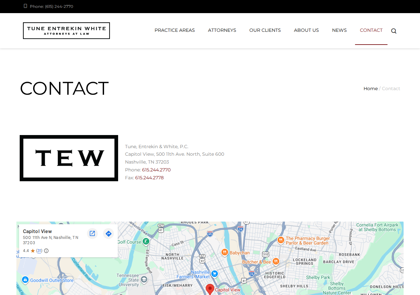Image resolution: width=420 pixels, height=295 pixels.
Task: Open Capitol View in larger map icon
Action: tap(92, 233)
